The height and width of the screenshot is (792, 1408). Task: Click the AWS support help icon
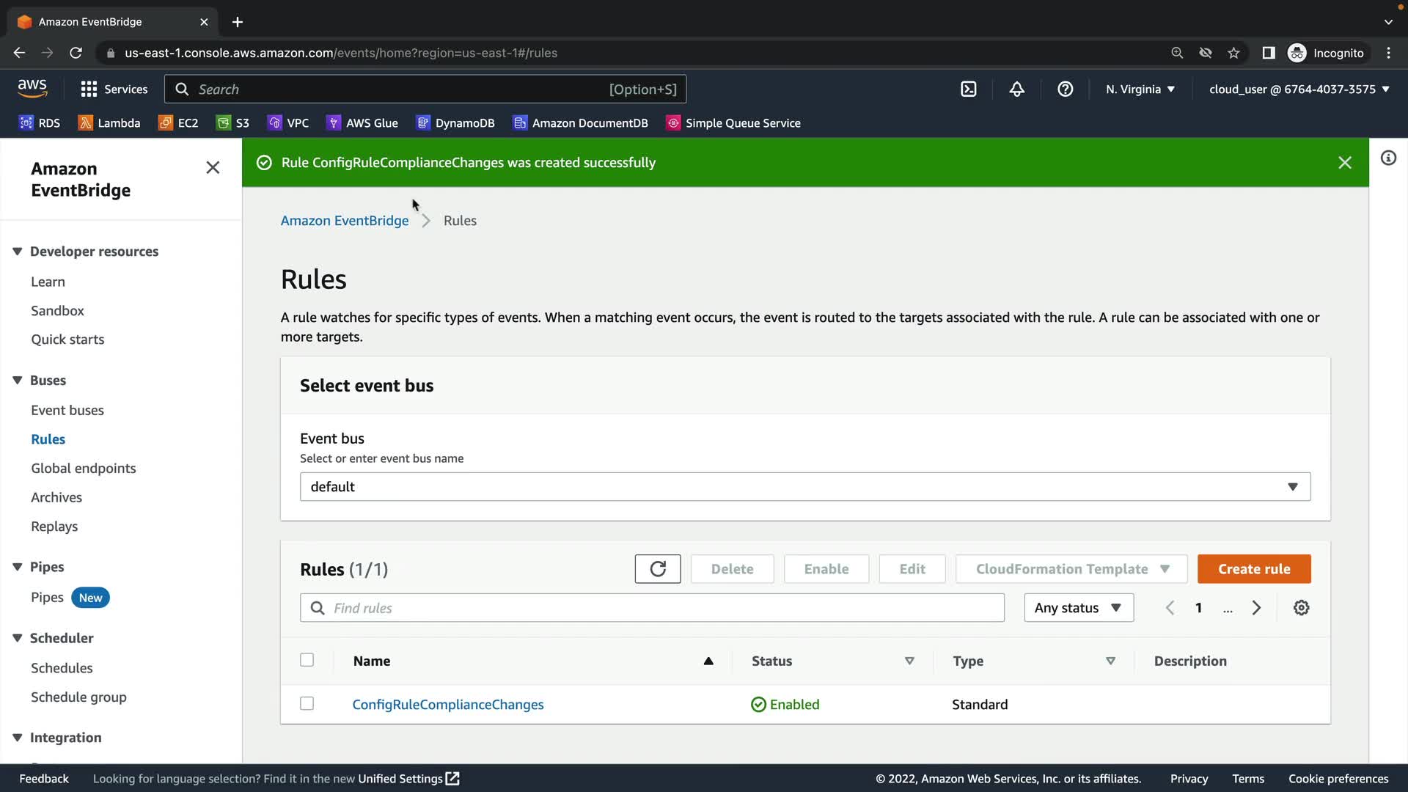[1065, 89]
